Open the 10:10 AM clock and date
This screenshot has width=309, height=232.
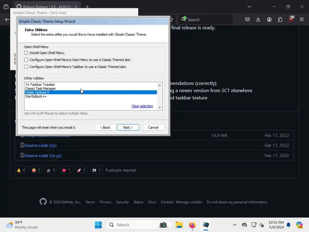click(x=276, y=225)
